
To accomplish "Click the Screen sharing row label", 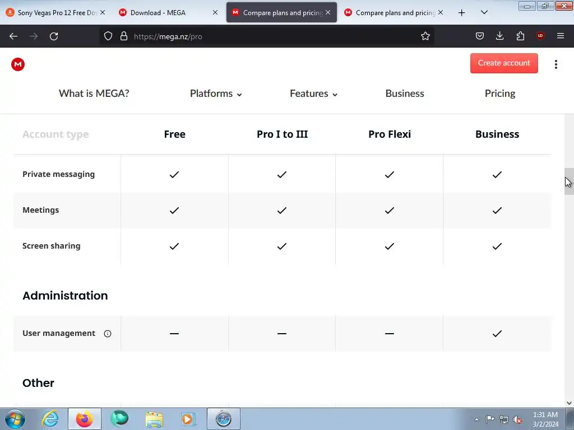I will (x=51, y=246).
